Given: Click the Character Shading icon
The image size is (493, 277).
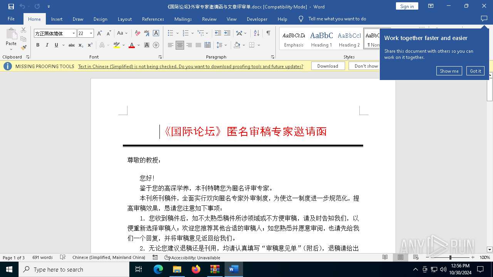Looking at the screenshot, I should coord(147,45).
